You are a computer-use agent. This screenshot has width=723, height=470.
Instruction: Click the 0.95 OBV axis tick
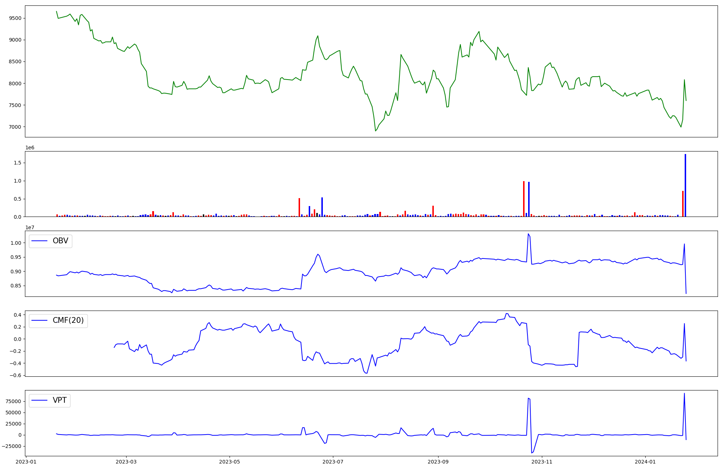[16, 257]
